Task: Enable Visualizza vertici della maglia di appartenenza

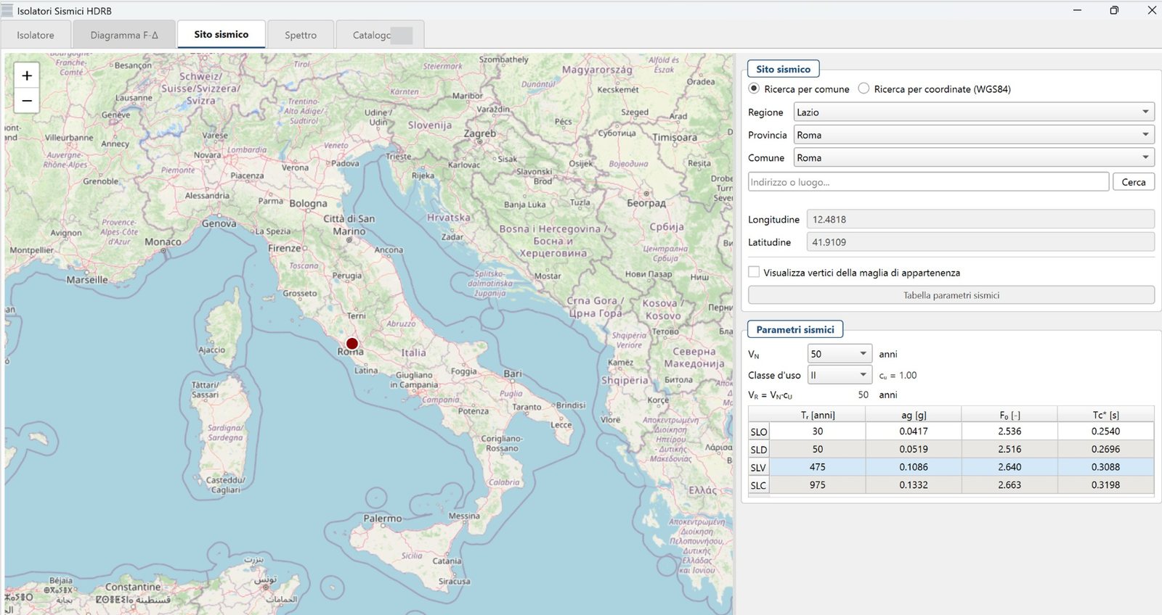Action: [x=754, y=272]
